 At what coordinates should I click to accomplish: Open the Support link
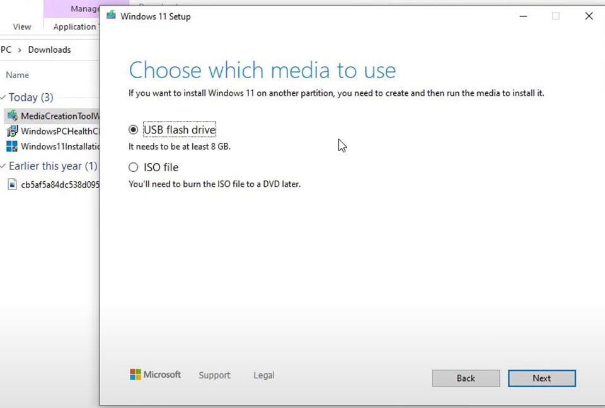point(214,375)
